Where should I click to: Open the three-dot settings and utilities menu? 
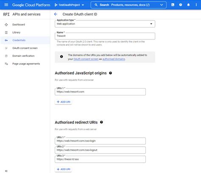point(196,5)
